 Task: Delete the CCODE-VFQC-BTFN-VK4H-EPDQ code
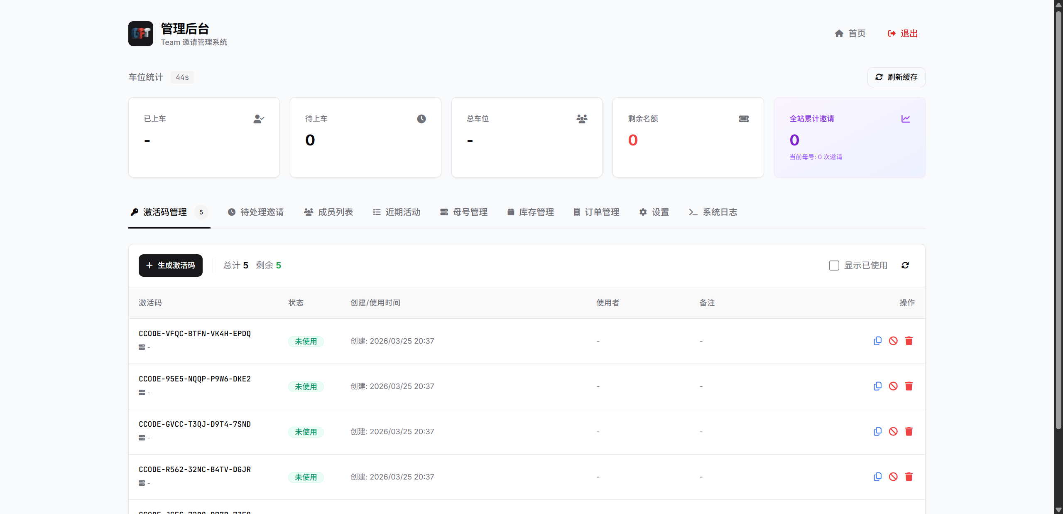[909, 341]
